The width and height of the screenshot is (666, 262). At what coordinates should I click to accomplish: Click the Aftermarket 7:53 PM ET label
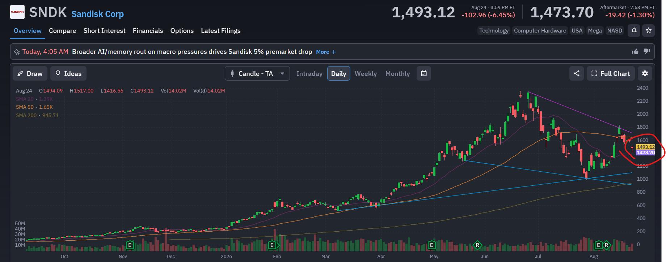click(627, 7)
